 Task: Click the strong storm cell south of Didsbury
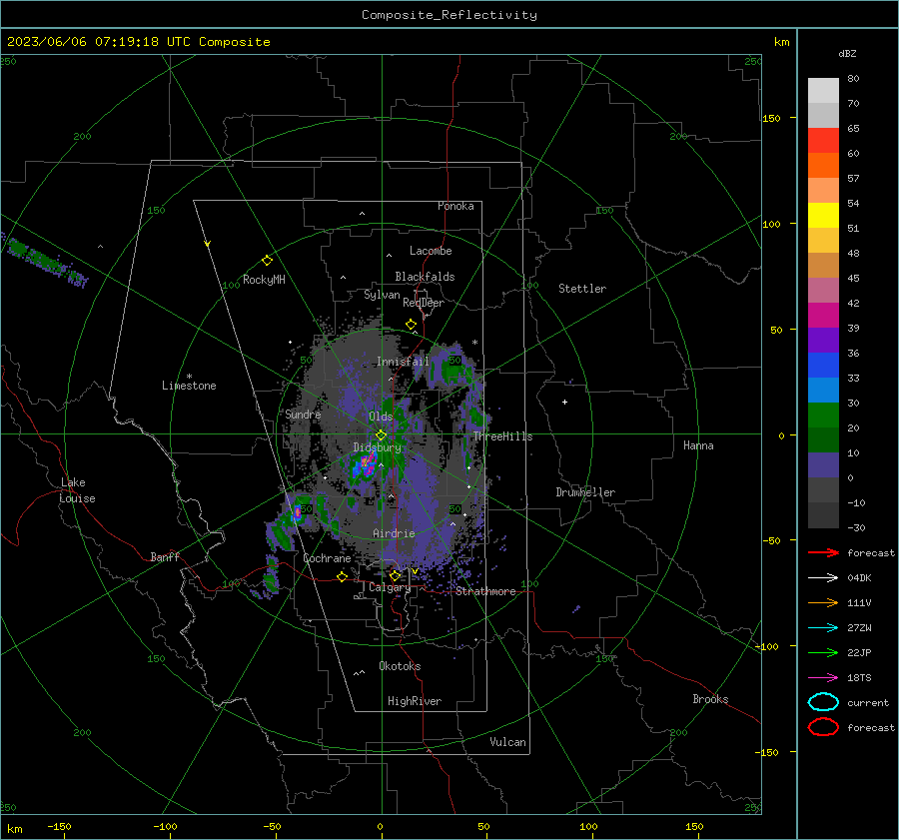(x=365, y=463)
